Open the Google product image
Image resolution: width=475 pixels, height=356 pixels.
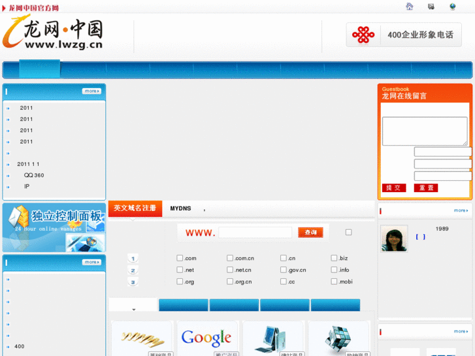coord(206,338)
